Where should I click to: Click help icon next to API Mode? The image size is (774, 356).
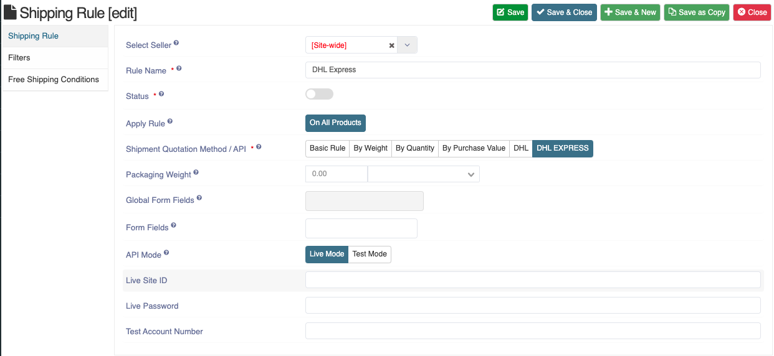point(166,253)
